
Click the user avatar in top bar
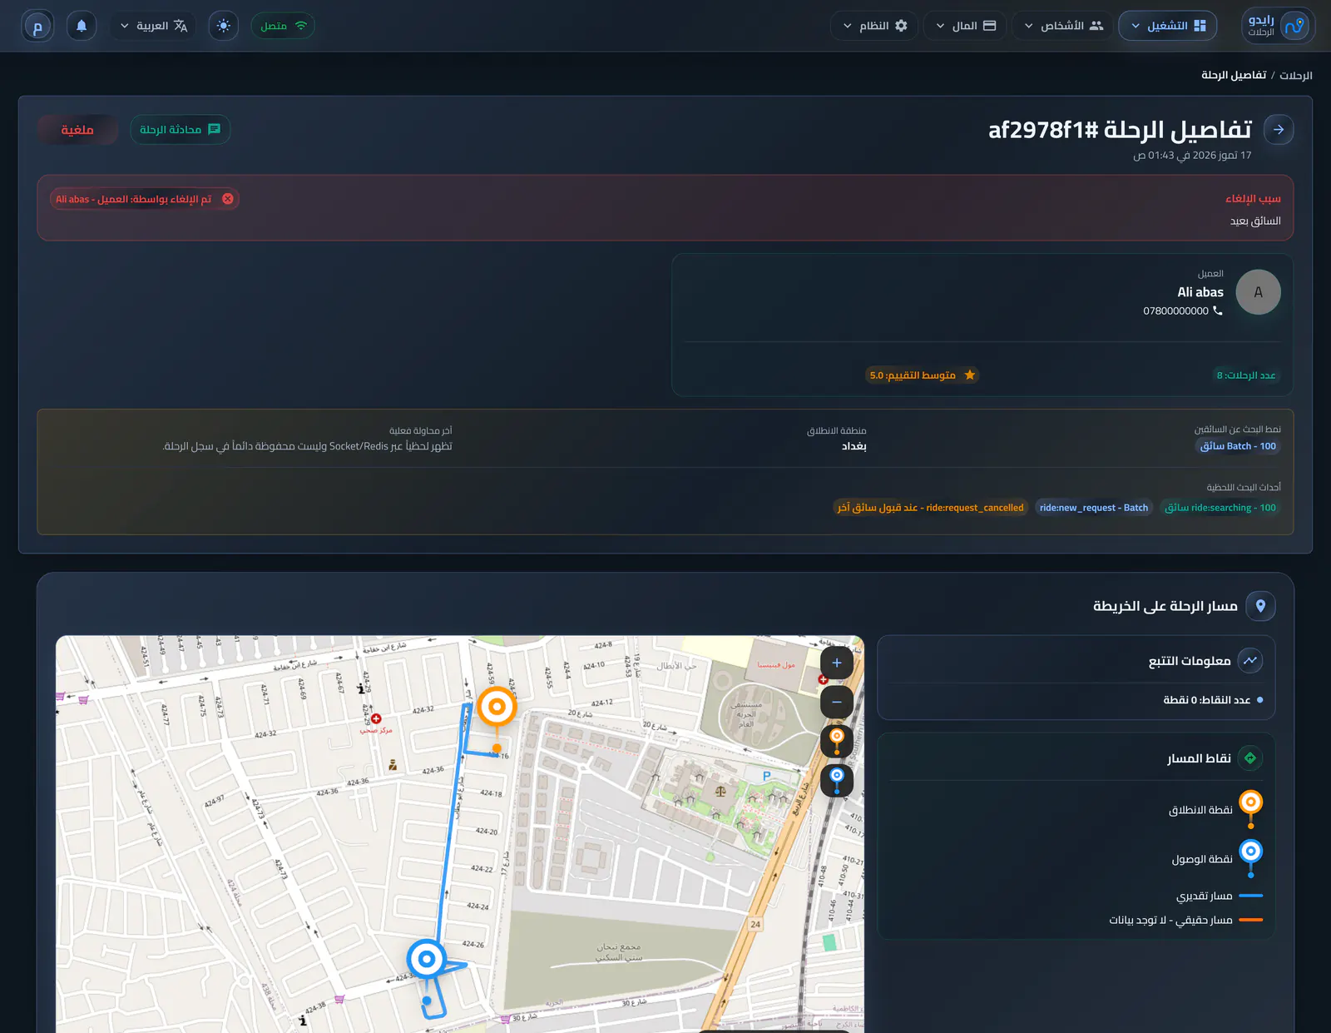[37, 26]
